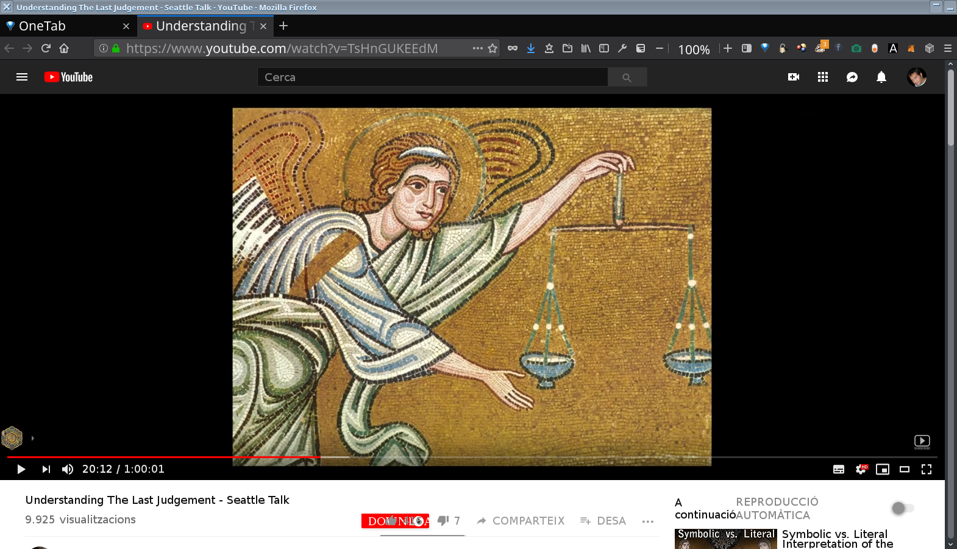Click the green camera screenshot extension

(856, 48)
